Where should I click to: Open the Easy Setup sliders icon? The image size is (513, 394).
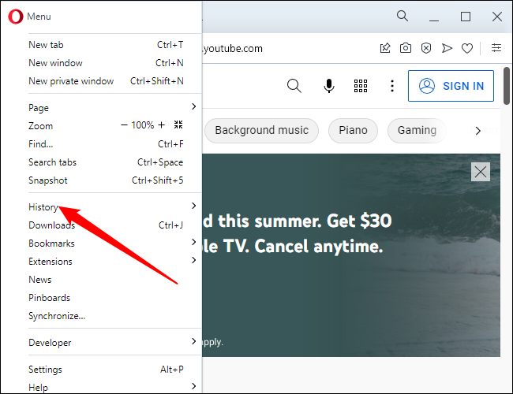coord(496,48)
